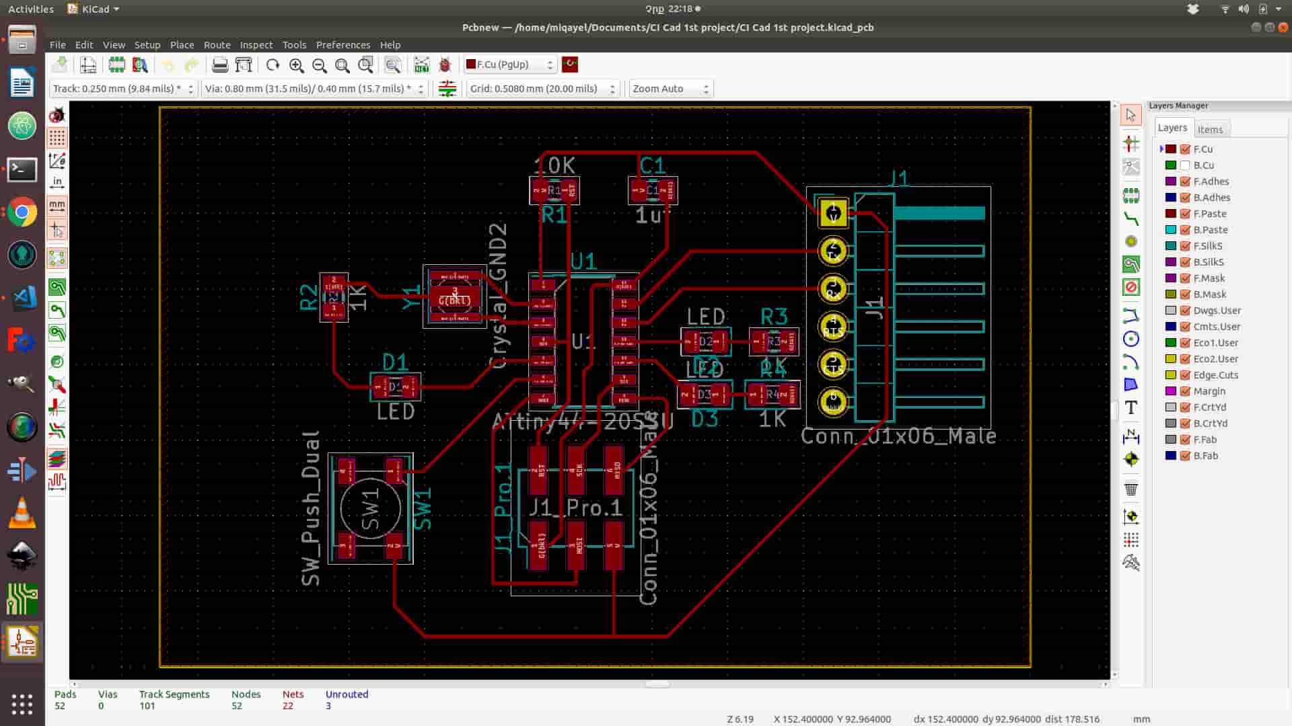Click the F.Mask layer color swatch
The height and width of the screenshot is (726, 1292).
[x=1171, y=278]
